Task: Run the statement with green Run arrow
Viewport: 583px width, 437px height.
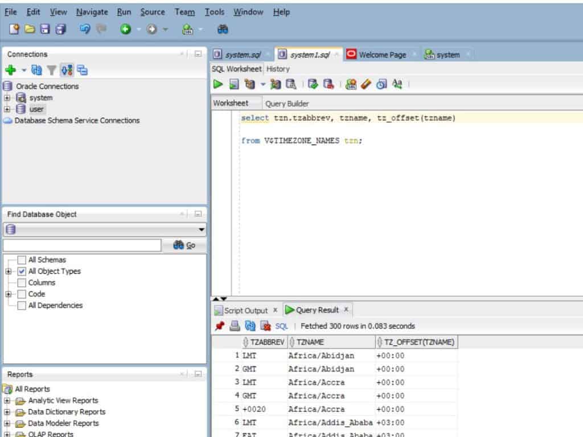Action: click(x=219, y=84)
